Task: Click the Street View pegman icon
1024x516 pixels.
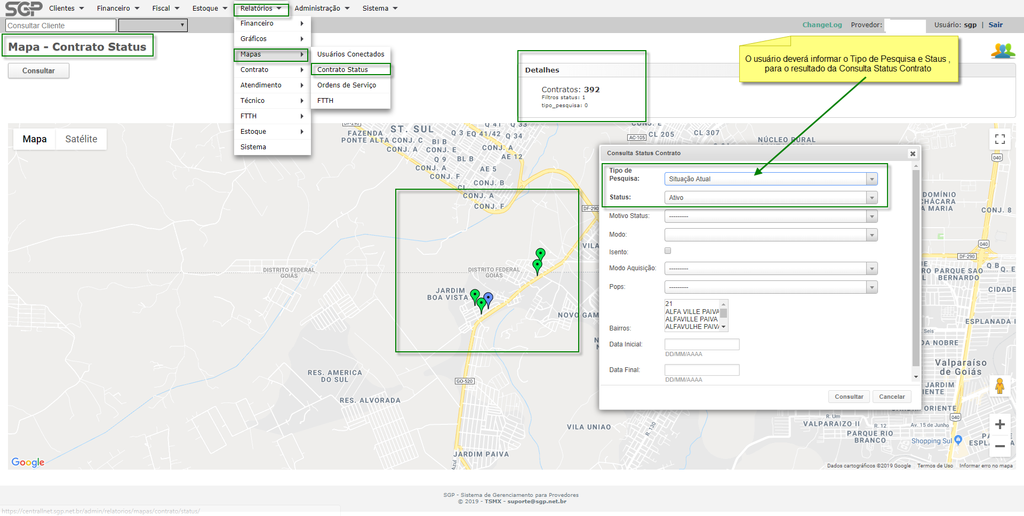Action: [1000, 385]
